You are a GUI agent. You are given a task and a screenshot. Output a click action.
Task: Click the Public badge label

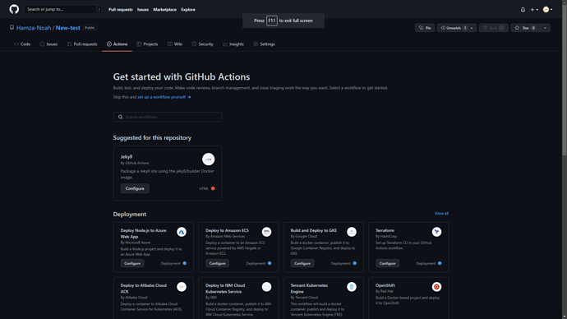[90, 27]
